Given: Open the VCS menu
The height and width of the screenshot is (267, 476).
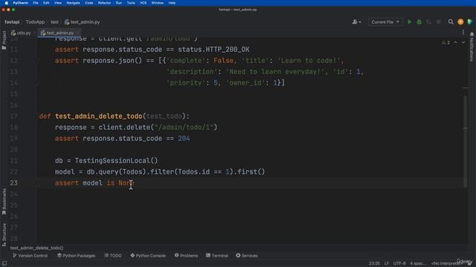Looking at the screenshot, I should coord(144,3).
